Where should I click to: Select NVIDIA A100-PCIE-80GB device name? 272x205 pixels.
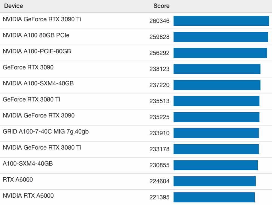(x=37, y=51)
